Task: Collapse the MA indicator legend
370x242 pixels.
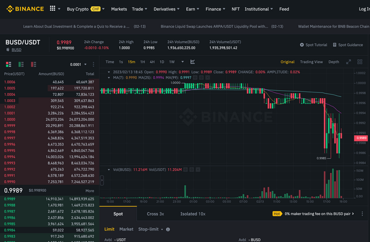Action: click(109, 77)
